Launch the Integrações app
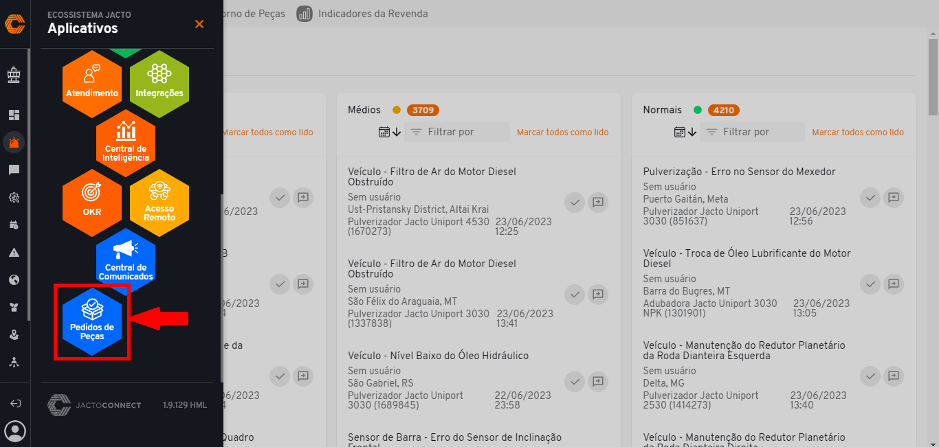The image size is (939, 447). (159, 84)
